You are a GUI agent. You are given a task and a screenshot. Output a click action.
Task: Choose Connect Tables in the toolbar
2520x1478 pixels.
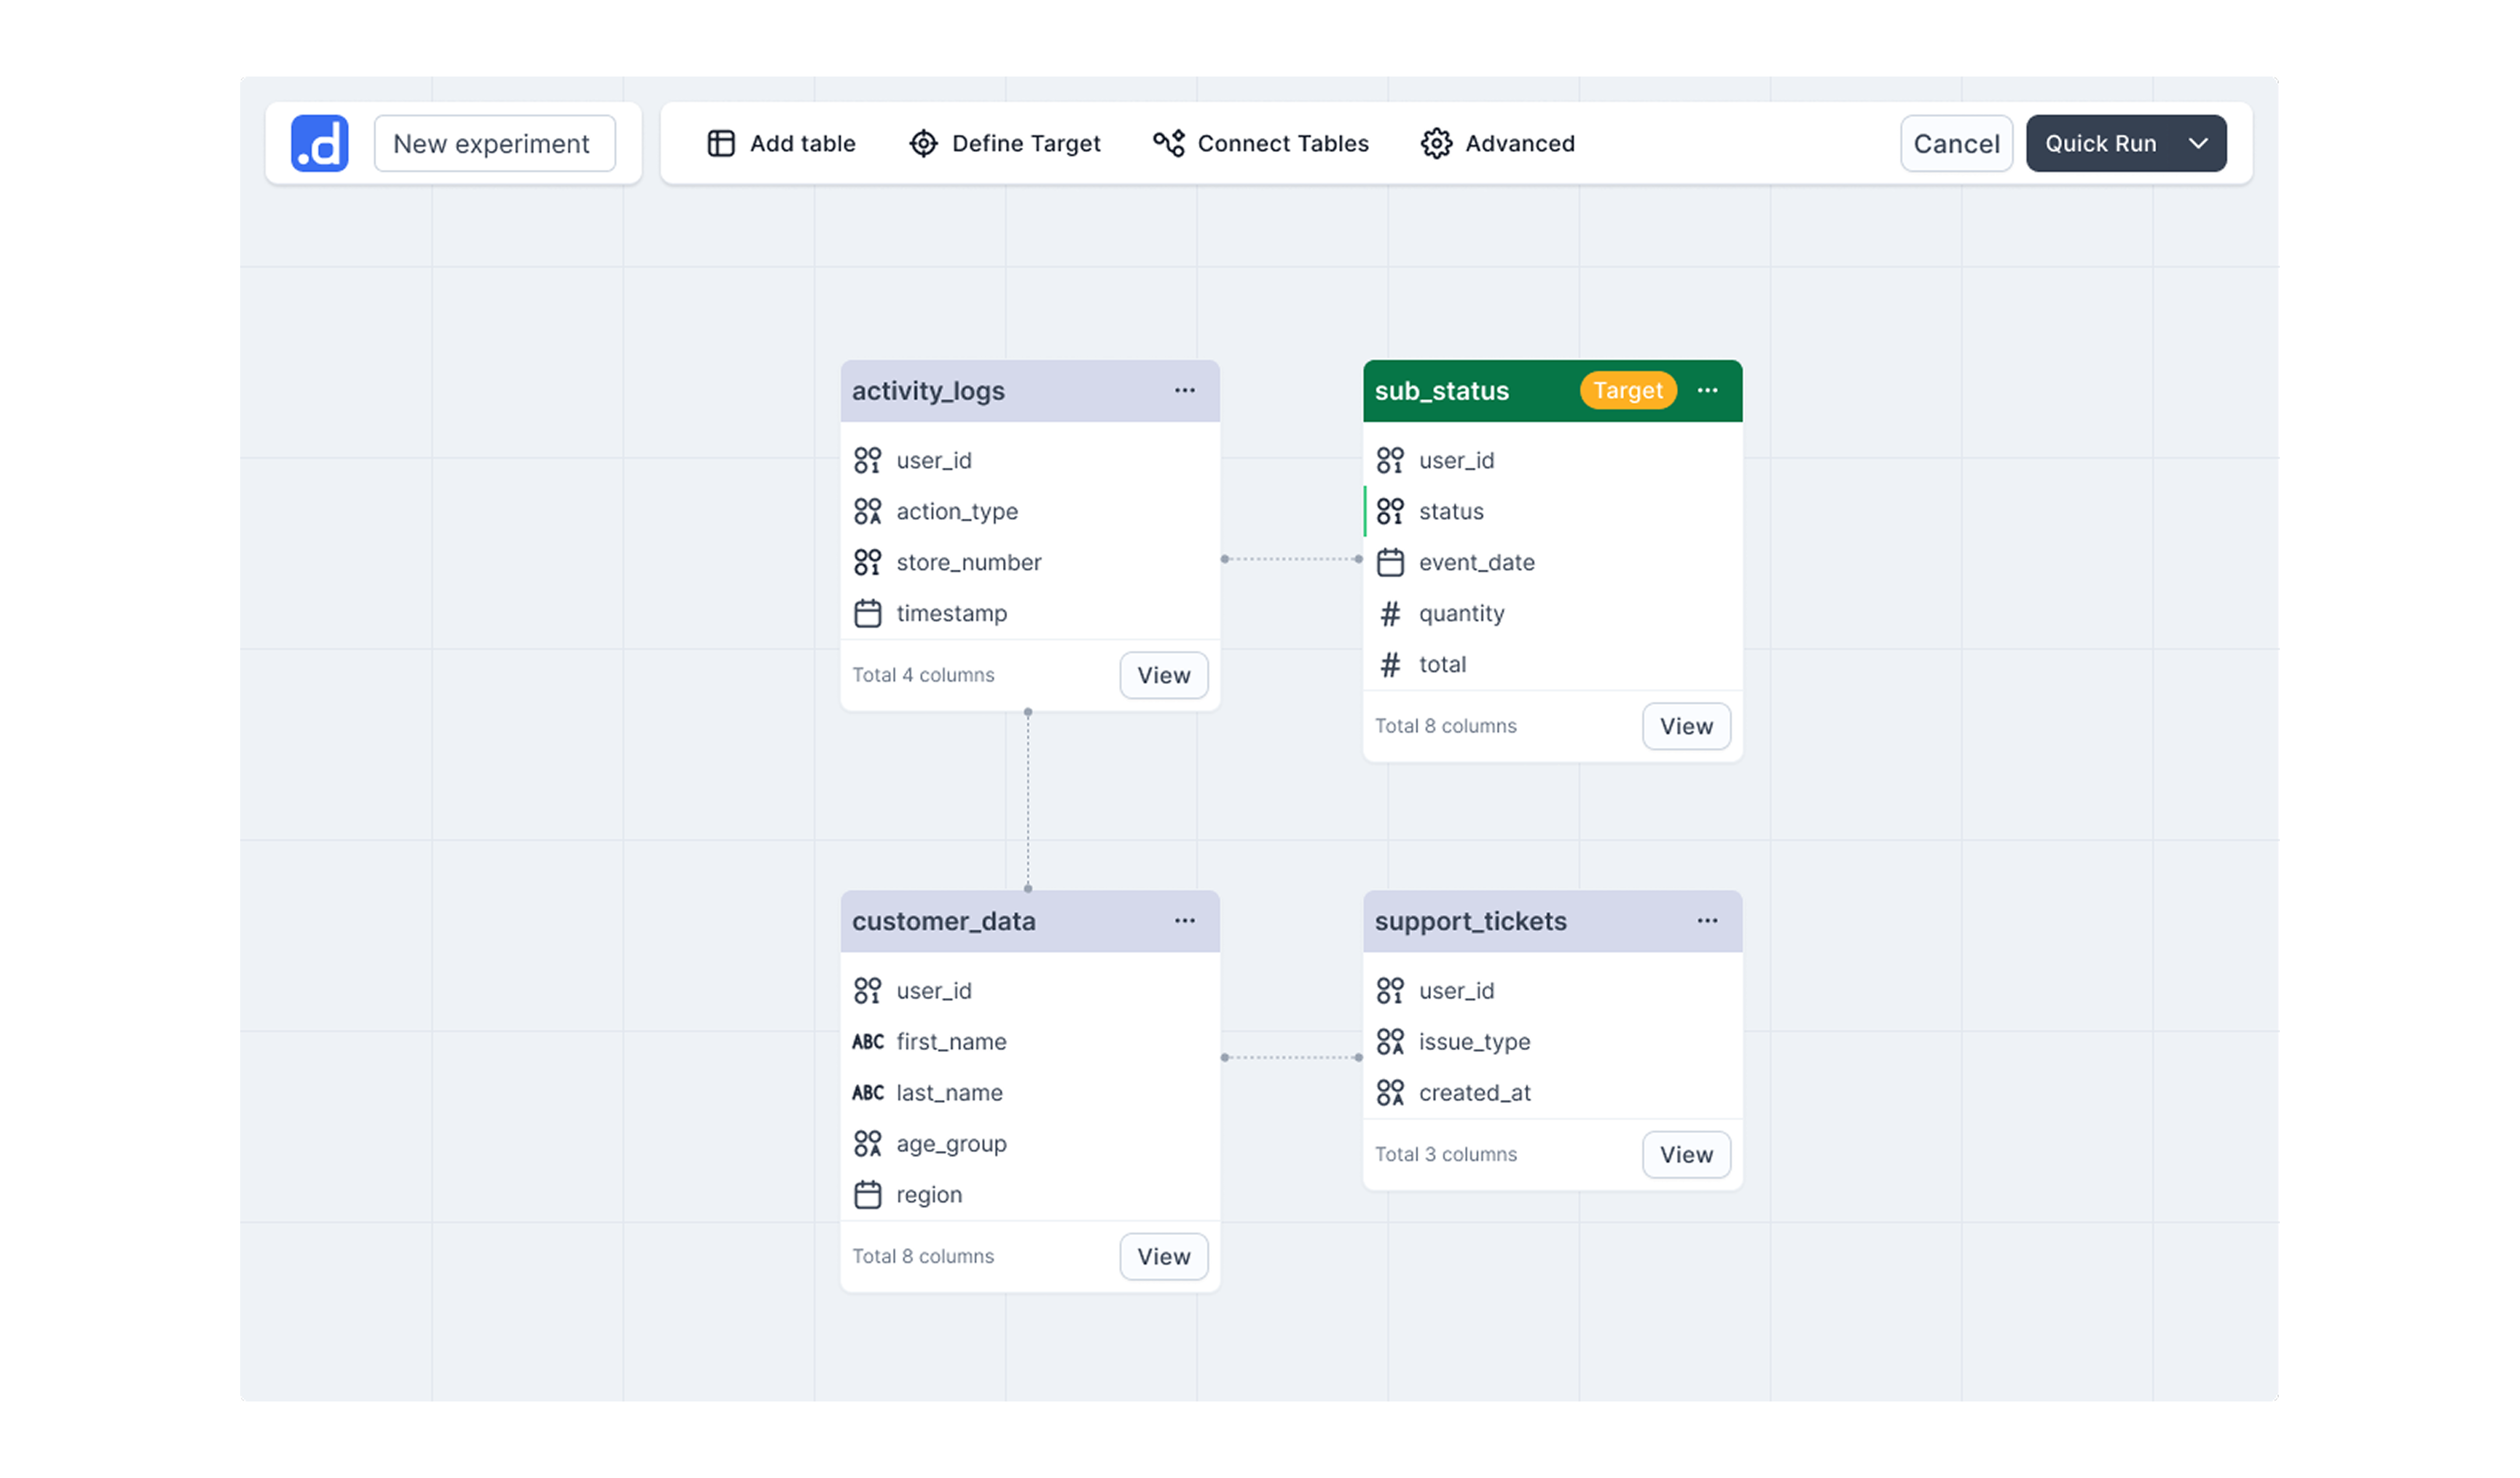click(1261, 143)
